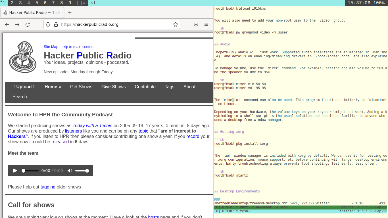388x218 pixels.
Task: Toggle the []= tiling layout symbol
Action: (x=81, y=3)
